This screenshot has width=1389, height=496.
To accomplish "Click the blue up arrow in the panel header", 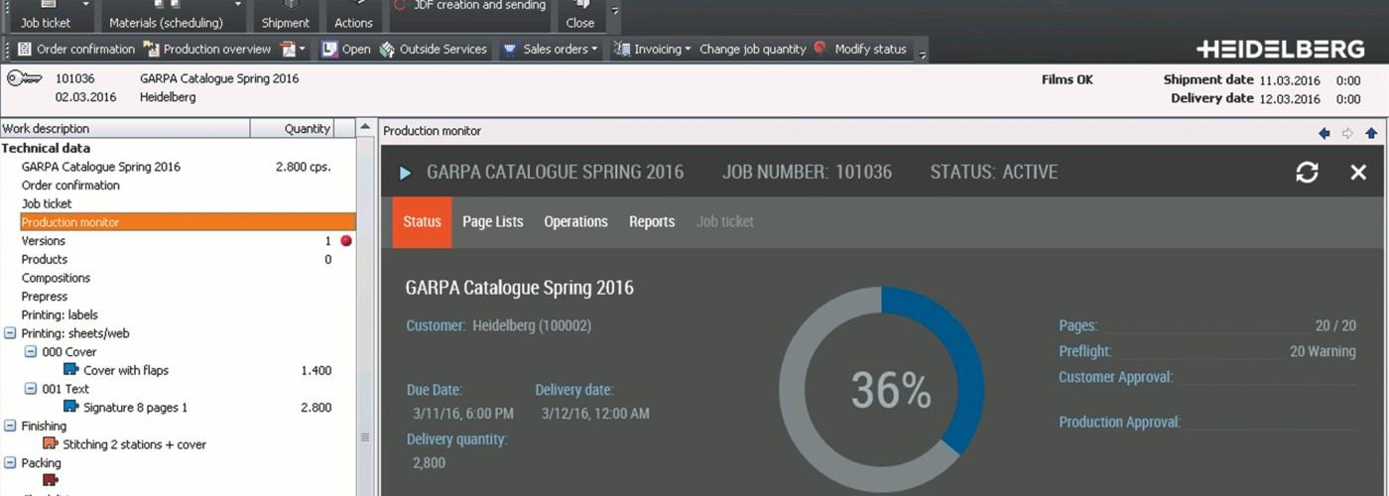I will tap(1371, 133).
